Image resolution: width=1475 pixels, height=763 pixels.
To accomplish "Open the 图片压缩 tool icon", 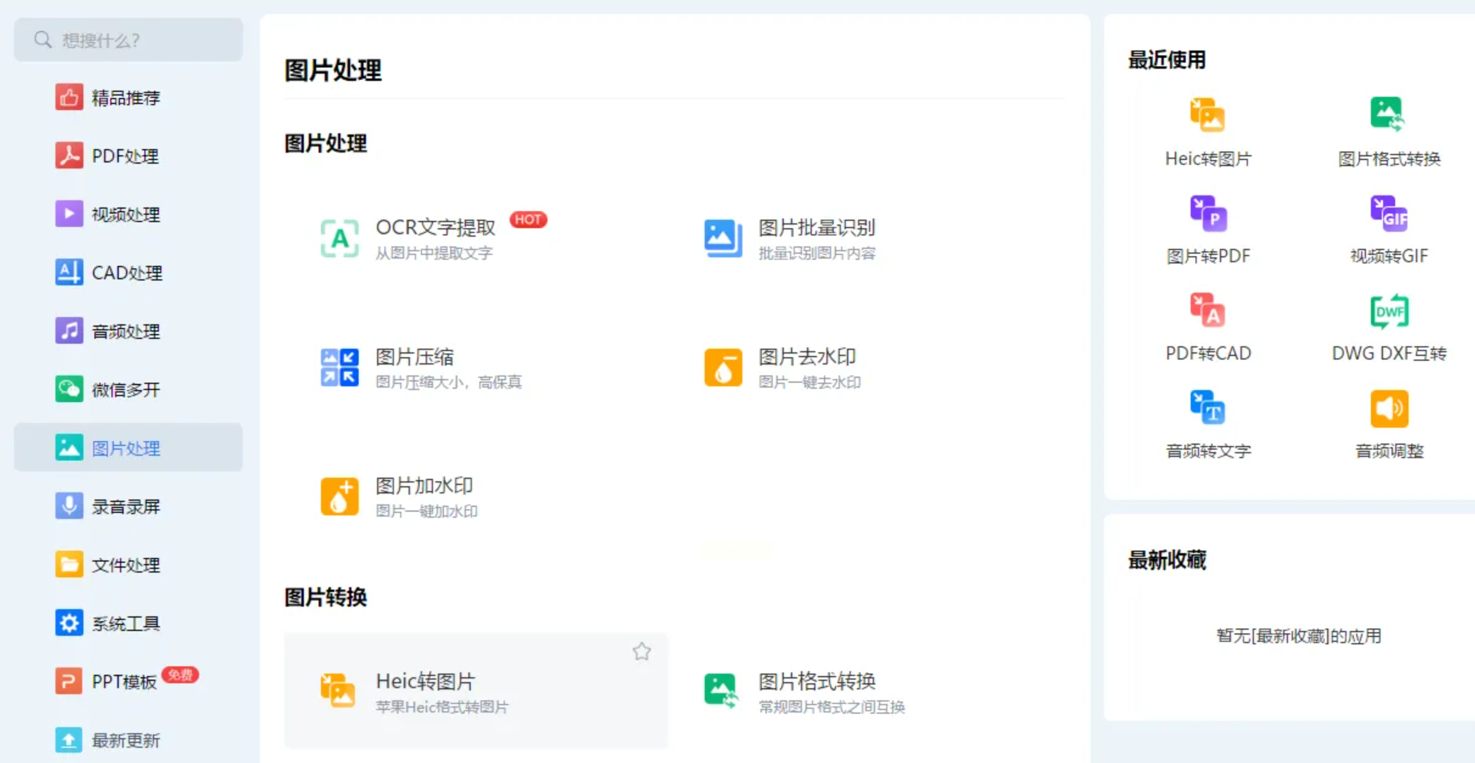I will (x=339, y=367).
